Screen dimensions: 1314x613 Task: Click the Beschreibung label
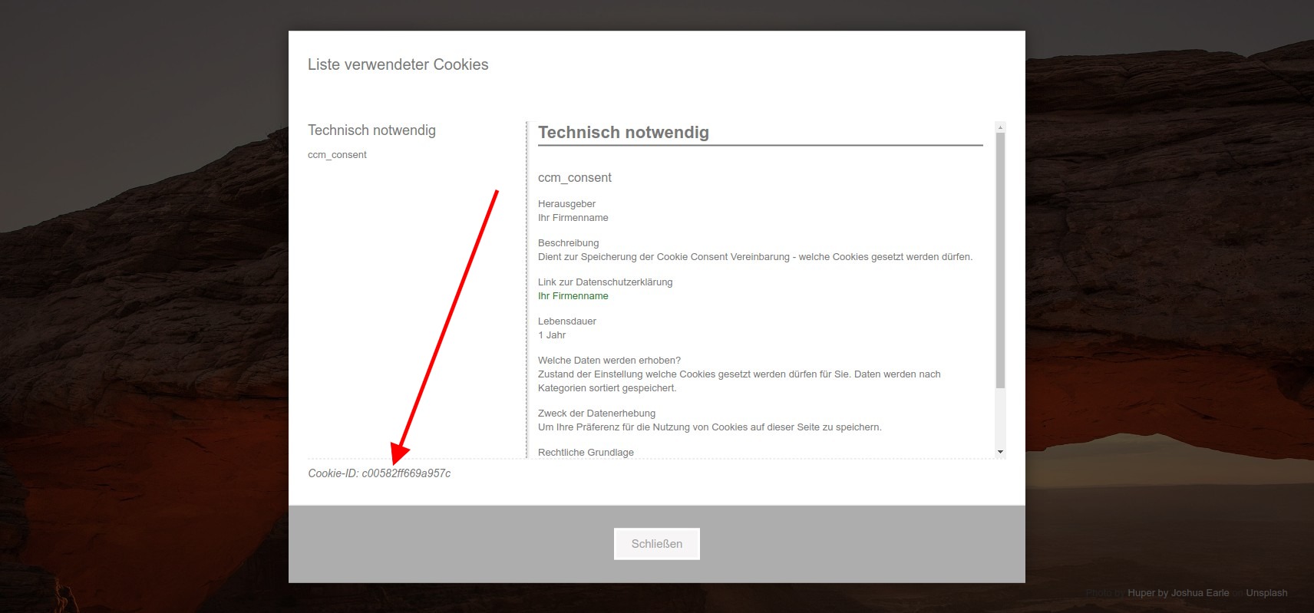[x=568, y=243]
